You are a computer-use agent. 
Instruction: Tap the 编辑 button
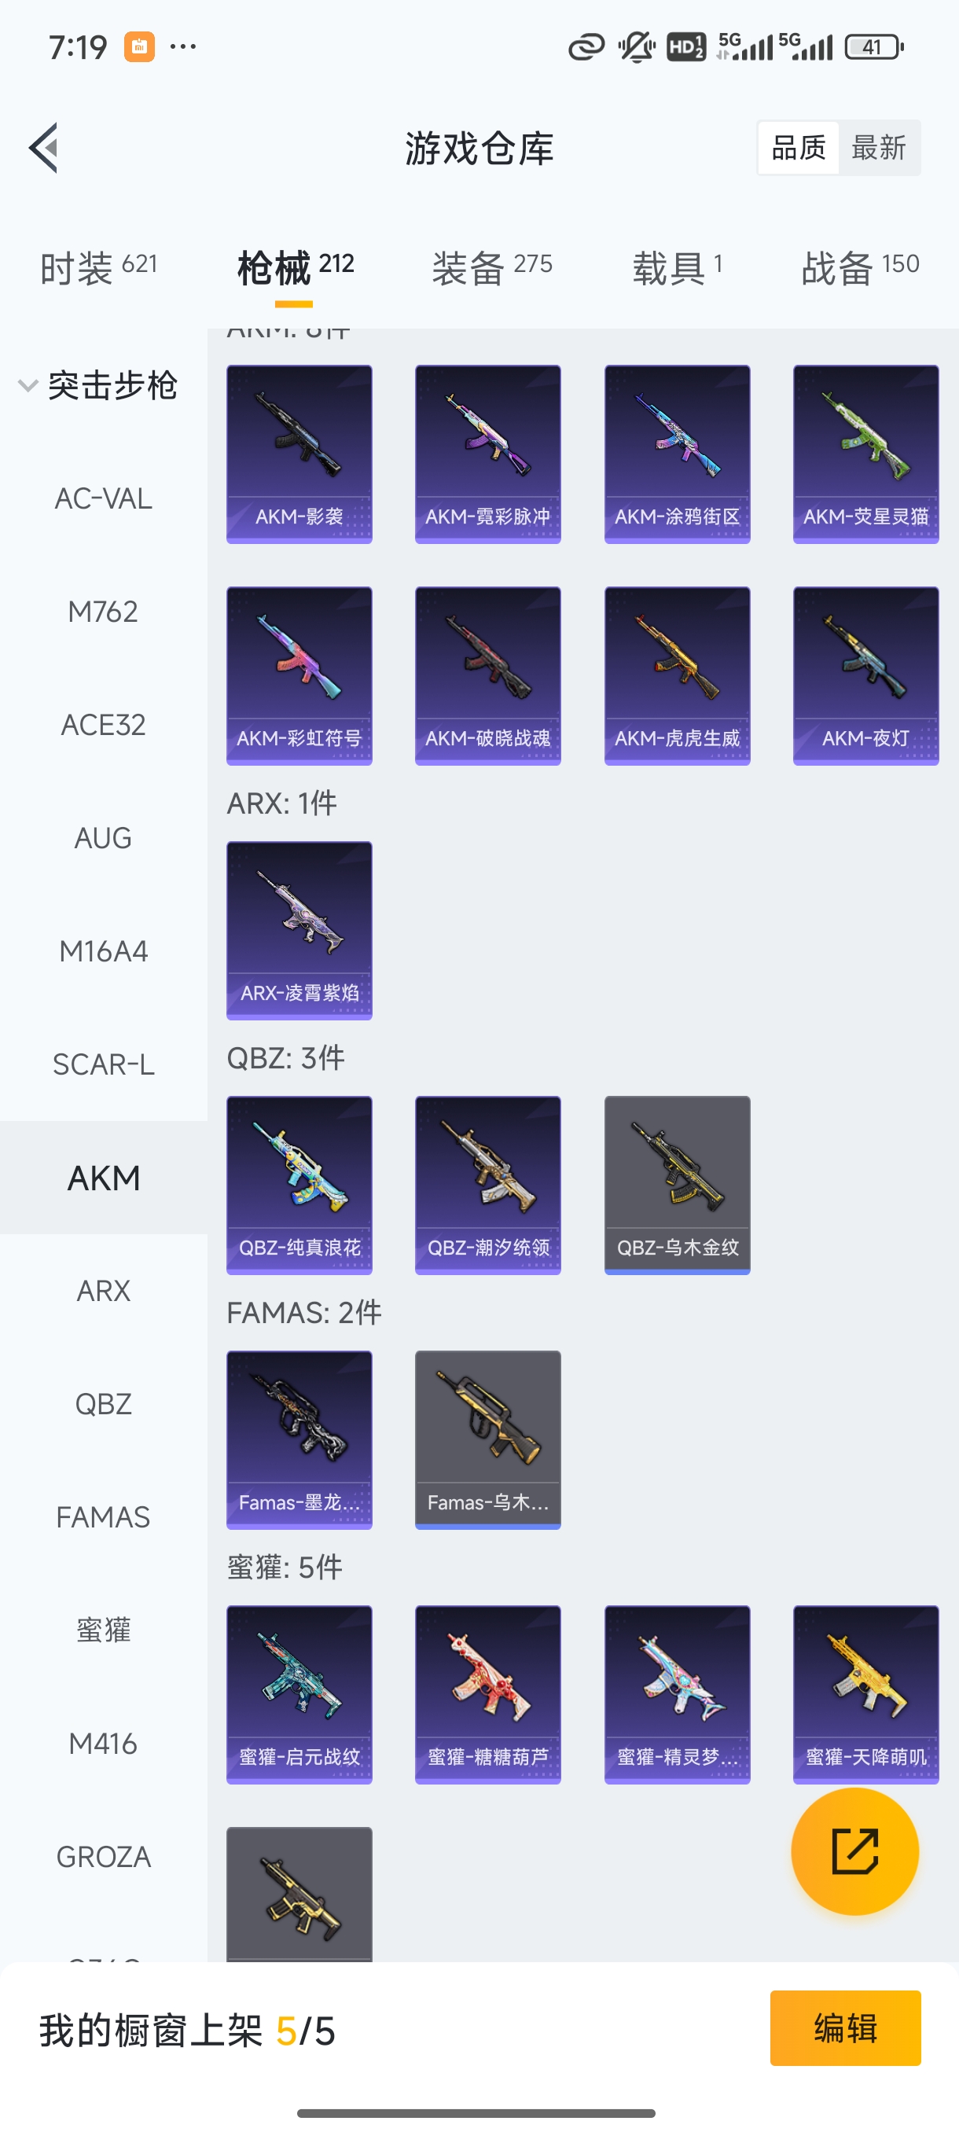pos(845,2028)
